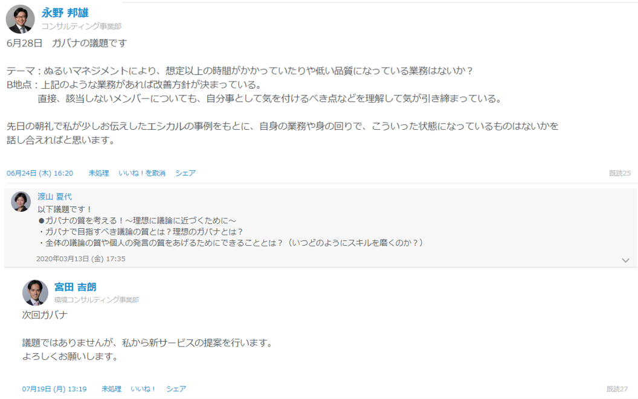The width and height of the screenshot is (638, 399).
Task: Open 渡山 夏代's small avatar
Action: (21, 202)
